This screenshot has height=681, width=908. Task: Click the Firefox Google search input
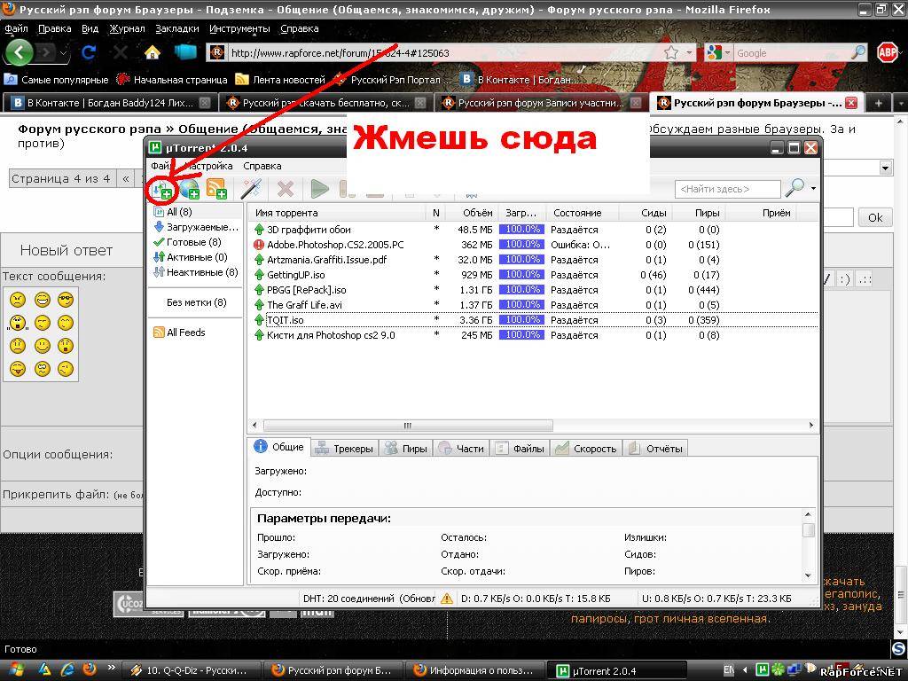tap(791, 53)
